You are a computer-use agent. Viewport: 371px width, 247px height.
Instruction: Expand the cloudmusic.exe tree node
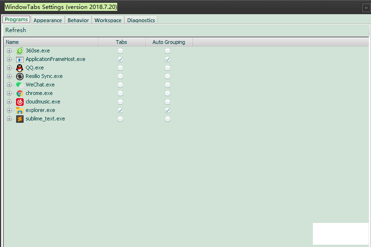[x=9, y=102]
